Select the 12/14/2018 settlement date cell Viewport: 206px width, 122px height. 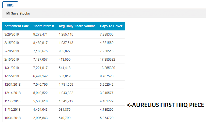coord(13,93)
